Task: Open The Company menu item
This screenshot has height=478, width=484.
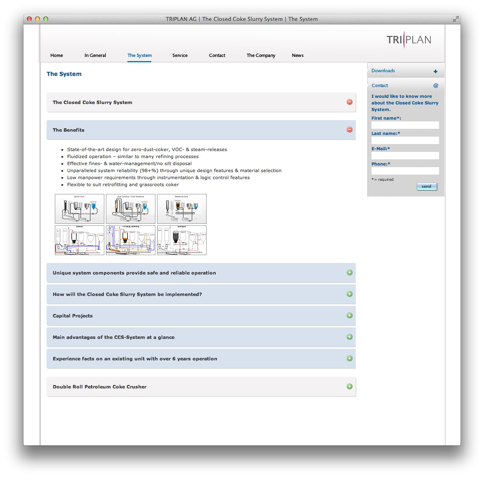Action: 261,55
